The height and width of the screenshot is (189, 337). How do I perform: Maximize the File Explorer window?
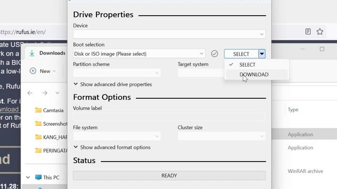coord(322,49)
